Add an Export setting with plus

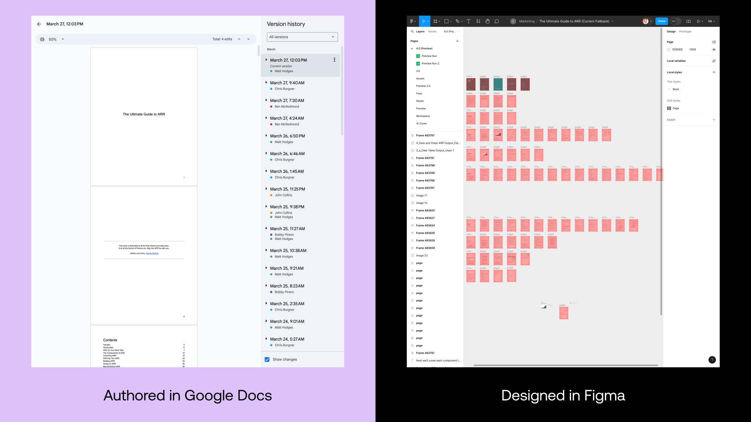714,120
